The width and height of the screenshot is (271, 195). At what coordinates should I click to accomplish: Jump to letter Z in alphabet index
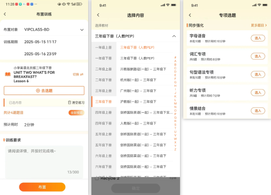click(175, 150)
